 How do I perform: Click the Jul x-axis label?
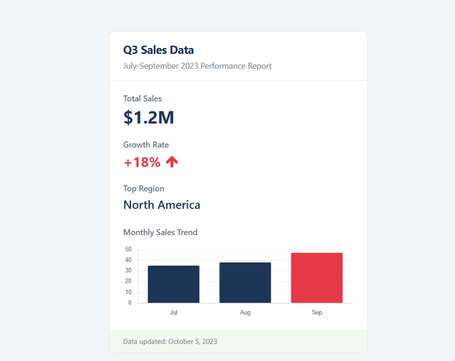click(174, 312)
